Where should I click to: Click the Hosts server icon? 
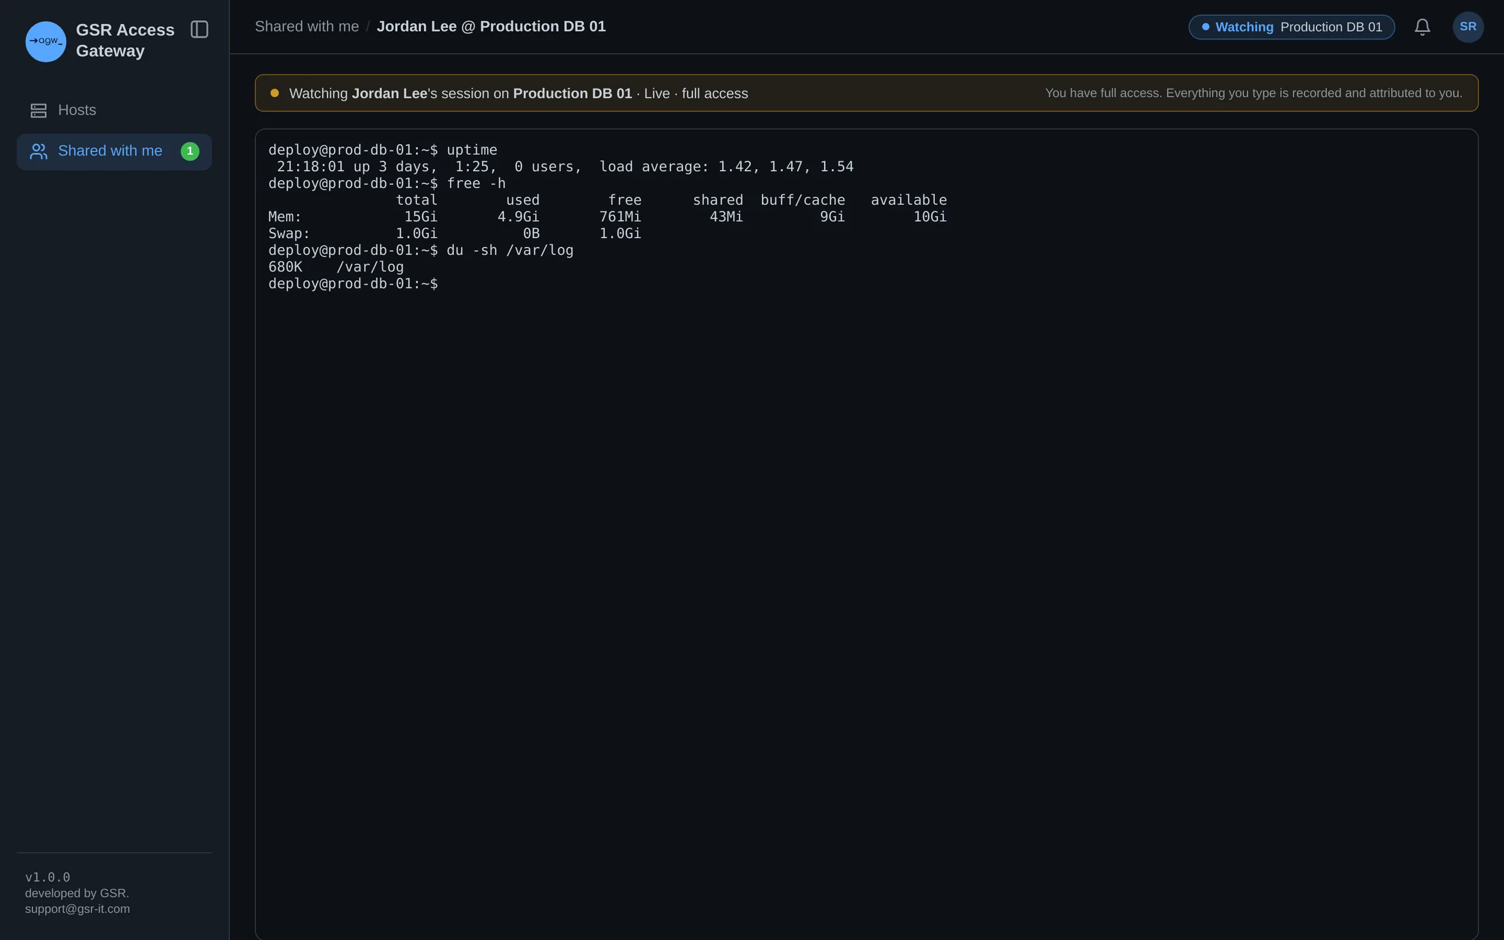point(39,111)
